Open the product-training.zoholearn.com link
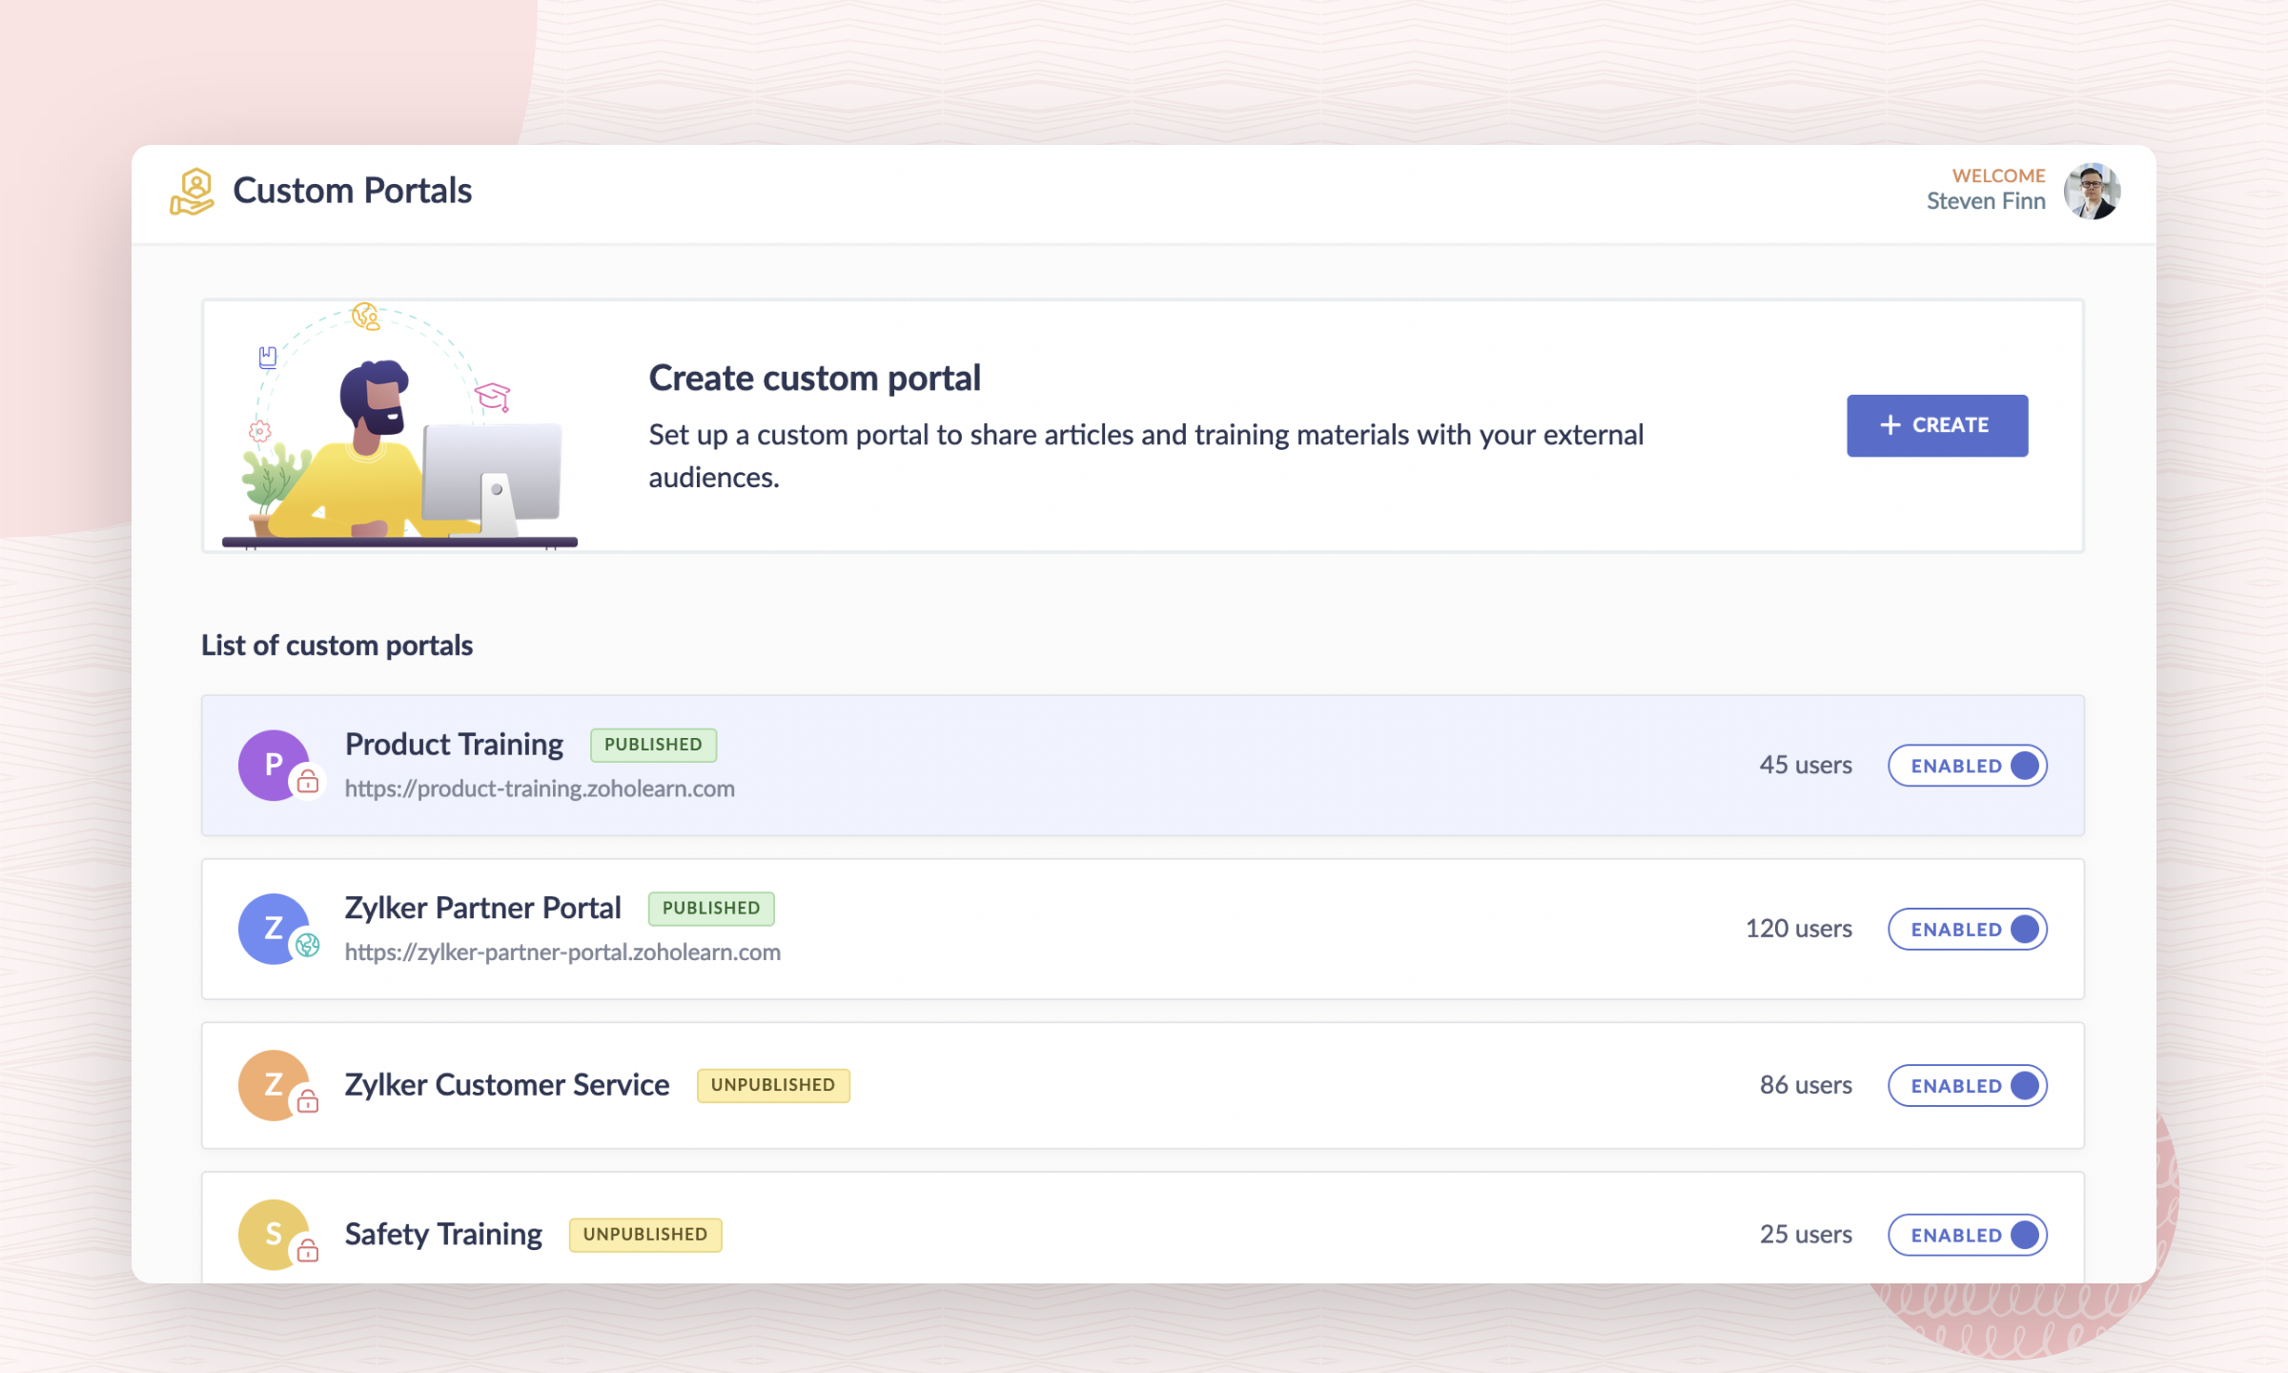This screenshot has width=2288, height=1373. (x=540, y=789)
